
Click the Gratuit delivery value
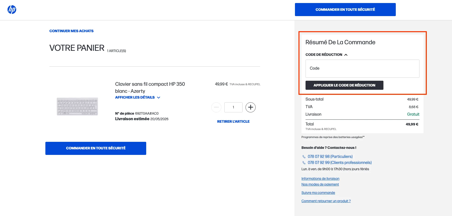[x=413, y=114]
